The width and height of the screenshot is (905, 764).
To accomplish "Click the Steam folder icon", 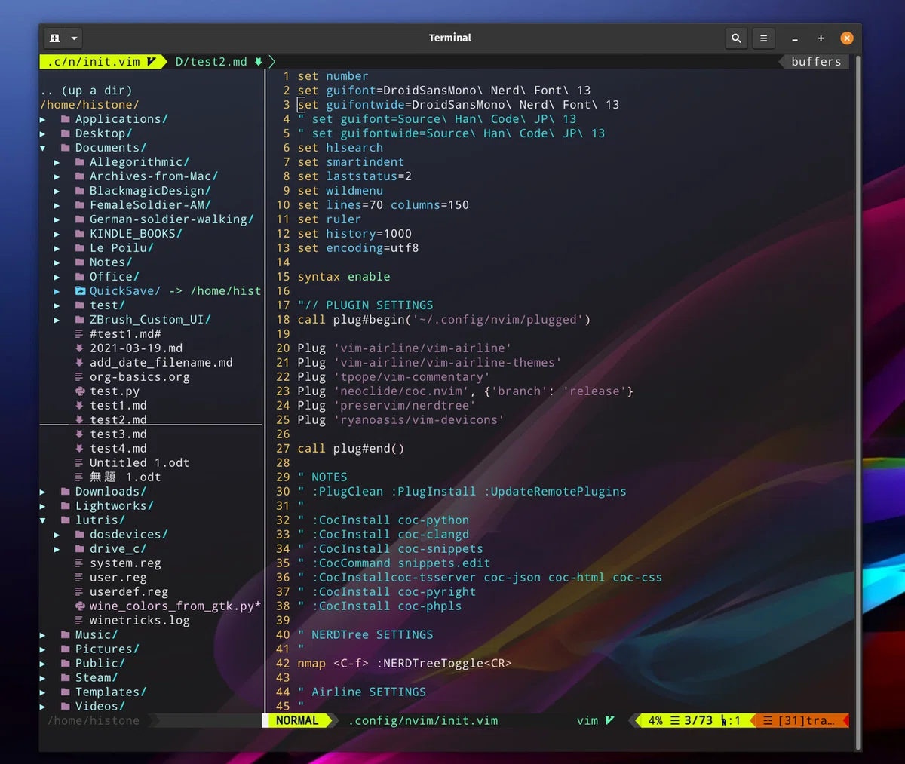I will click(x=66, y=678).
